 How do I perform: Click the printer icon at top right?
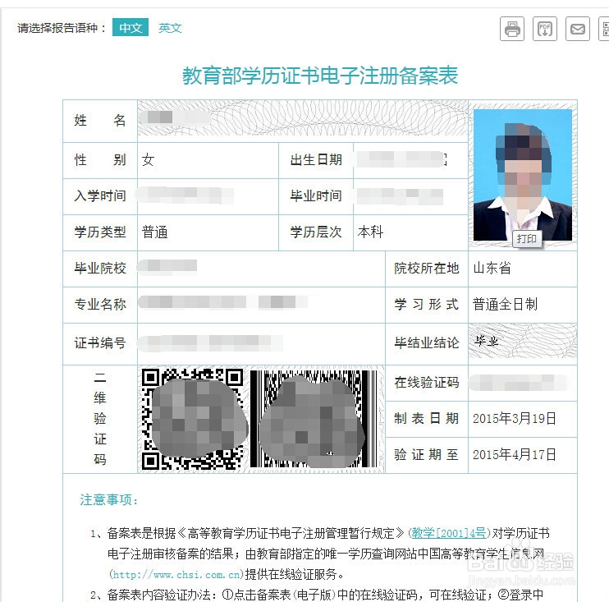[512, 29]
